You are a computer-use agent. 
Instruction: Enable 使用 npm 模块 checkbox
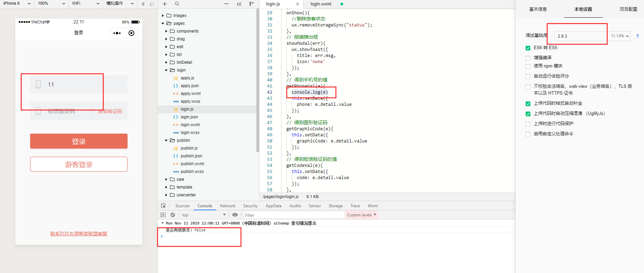point(528,66)
